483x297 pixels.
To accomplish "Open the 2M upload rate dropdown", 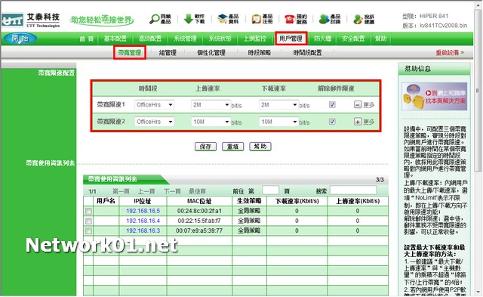I will pos(211,104).
